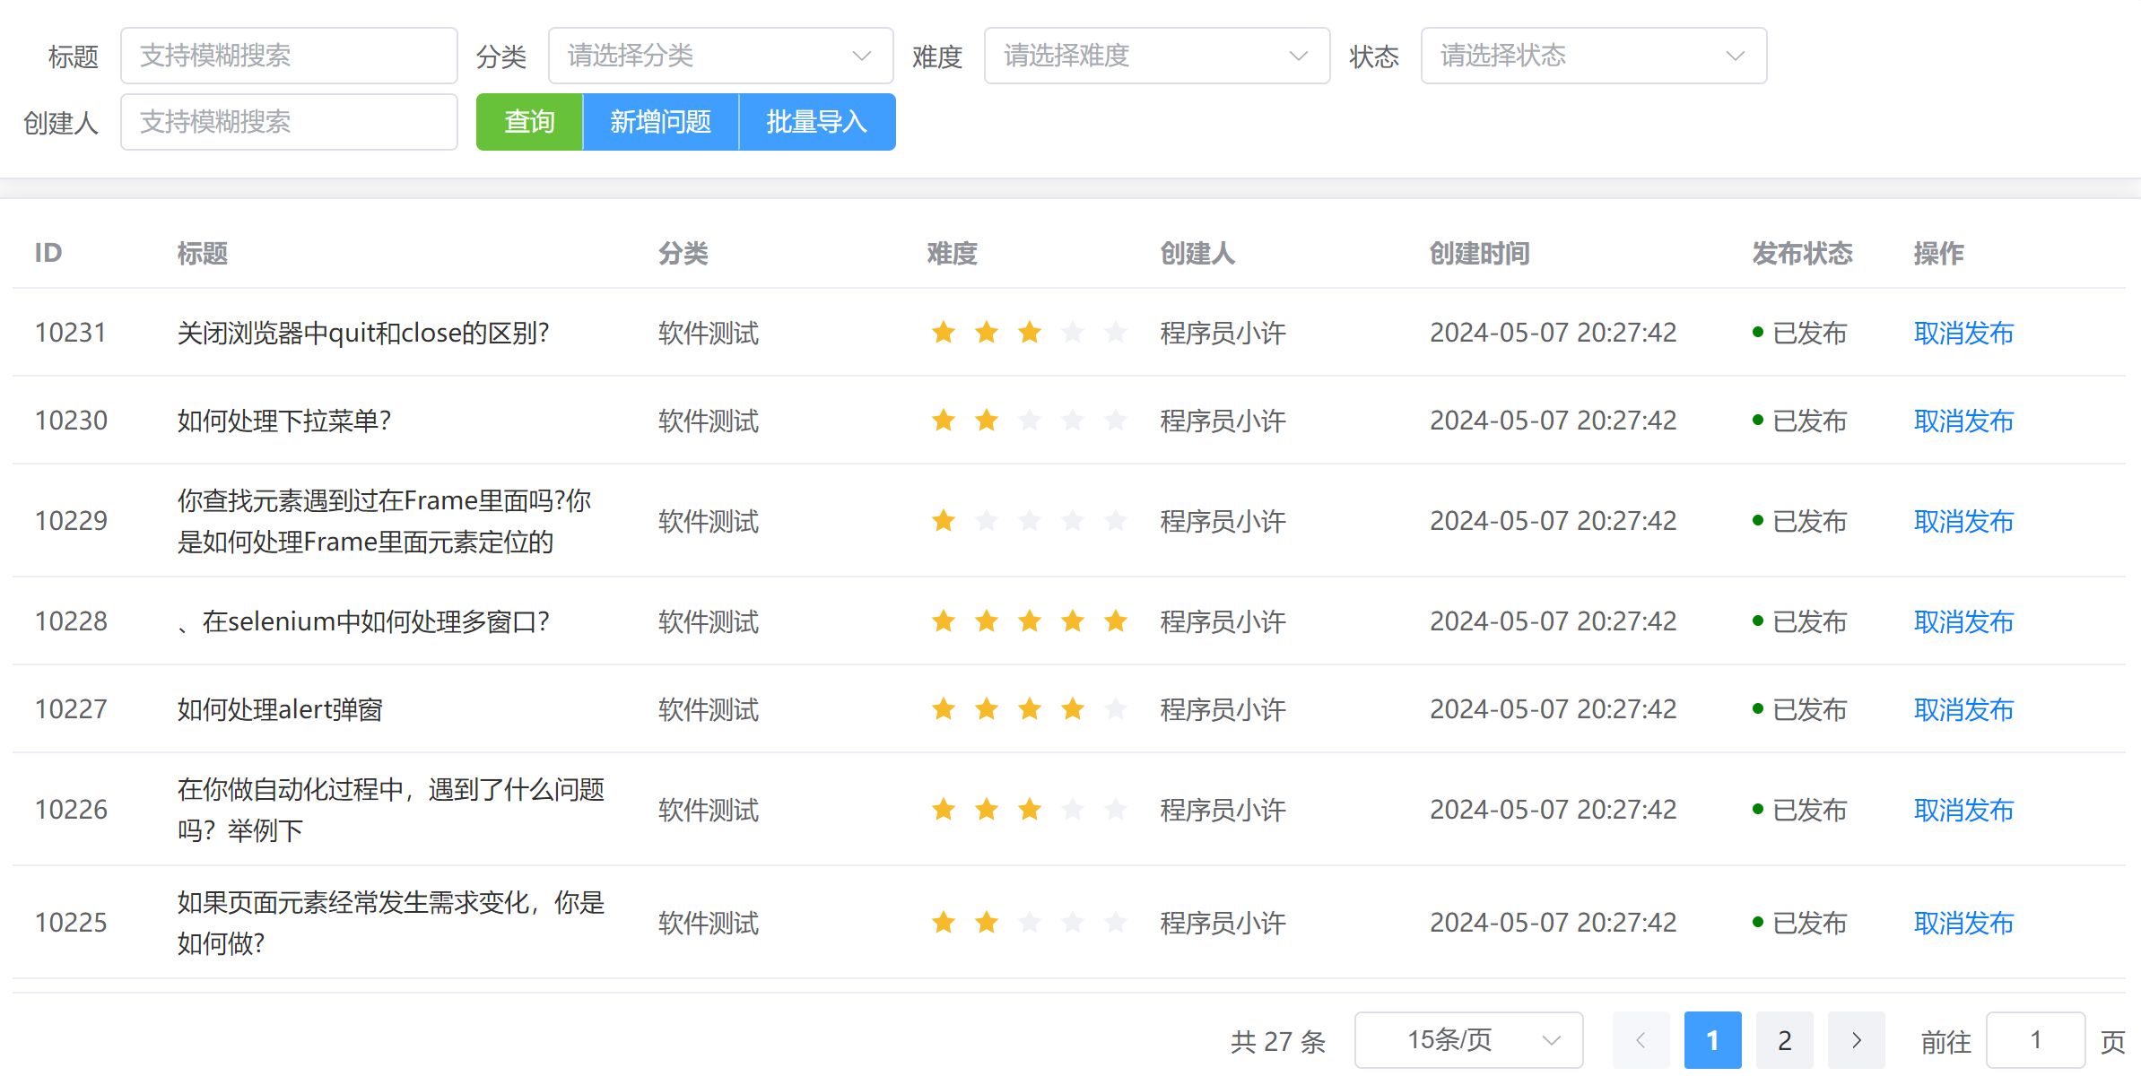Screen dimensions: 2141x1085
Task: Focus the 创建人 fuzzy search input
Action: point(289,122)
